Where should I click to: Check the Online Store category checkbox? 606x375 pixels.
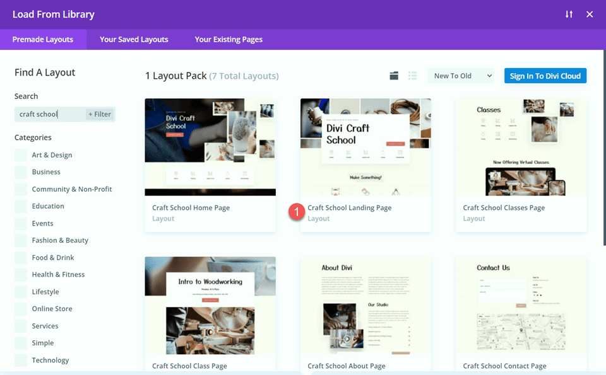point(21,309)
